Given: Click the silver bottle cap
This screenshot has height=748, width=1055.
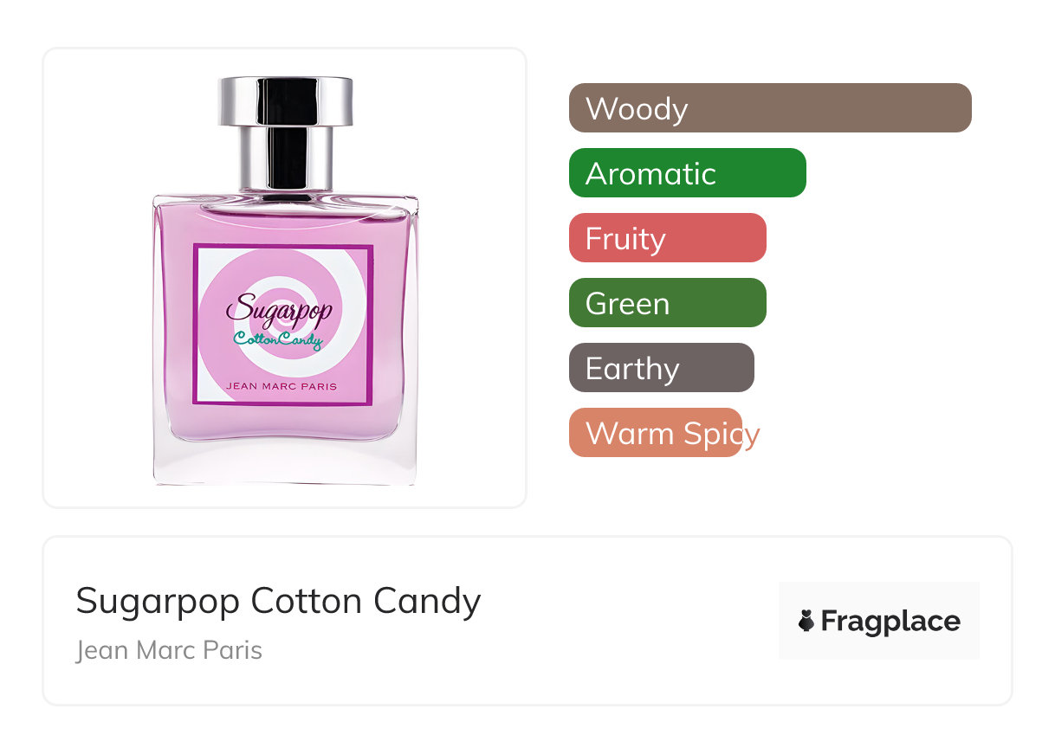Looking at the screenshot, I should click(x=286, y=132).
